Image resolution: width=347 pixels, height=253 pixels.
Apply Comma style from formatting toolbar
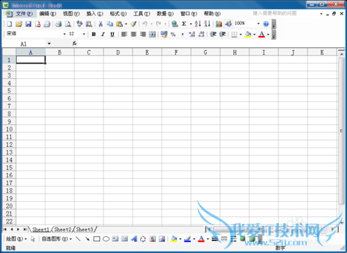tap(183, 35)
